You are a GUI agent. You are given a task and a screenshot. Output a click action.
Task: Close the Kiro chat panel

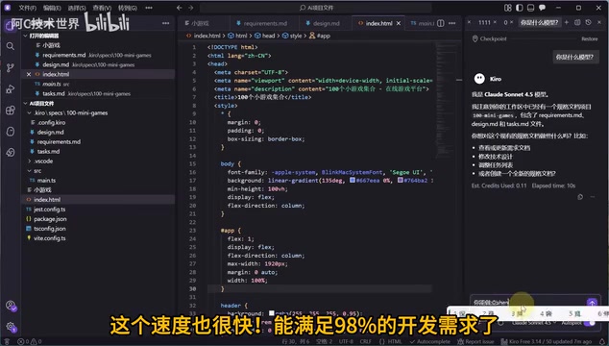pyautogui.click(x=599, y=22)
